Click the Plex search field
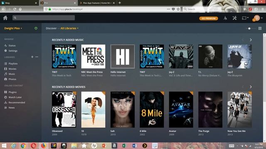 [43, 17]
